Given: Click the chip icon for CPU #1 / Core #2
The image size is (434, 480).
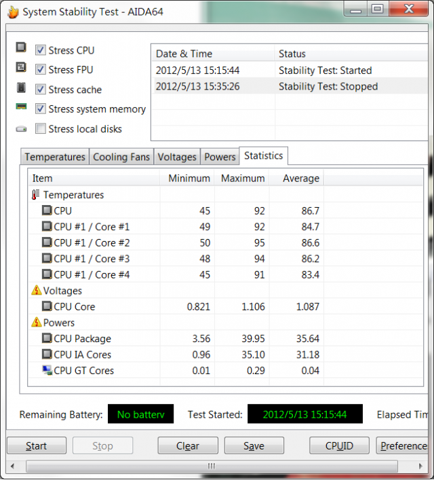Looking at the screenshot, I should (47, 242).
